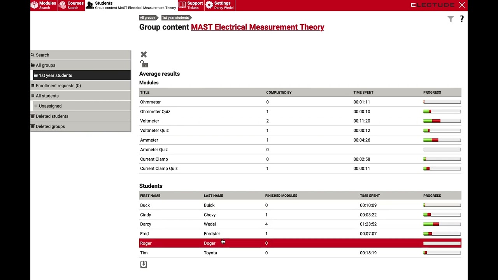Open the Support Tickets tab
The height and width of the screenshot is (280, 498).
pos(191,5)
